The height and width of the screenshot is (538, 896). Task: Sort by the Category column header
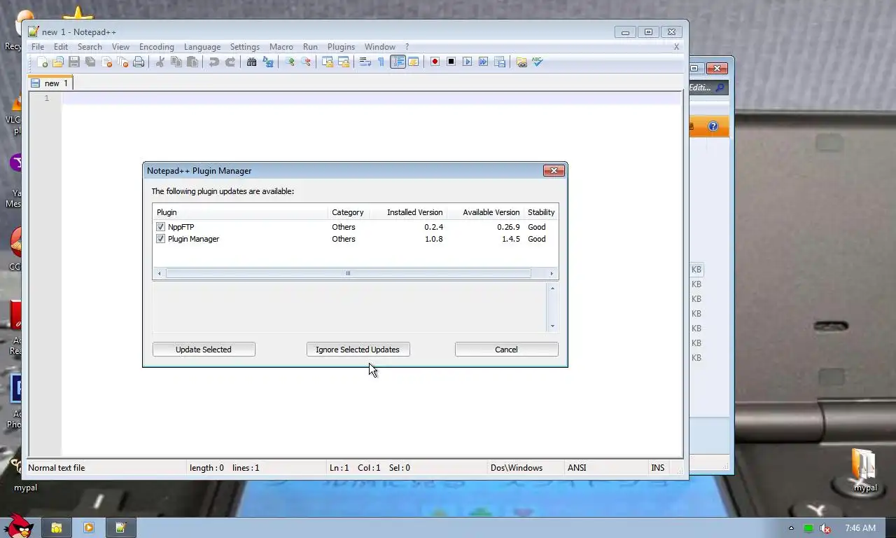pyautogui.click(x=347, y=212)
